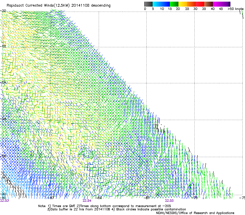Screen dimensions: 245x215
Task: Click the green 15–20 knots legend swatch
Action: pyautogui.click(x=174, y=4)
